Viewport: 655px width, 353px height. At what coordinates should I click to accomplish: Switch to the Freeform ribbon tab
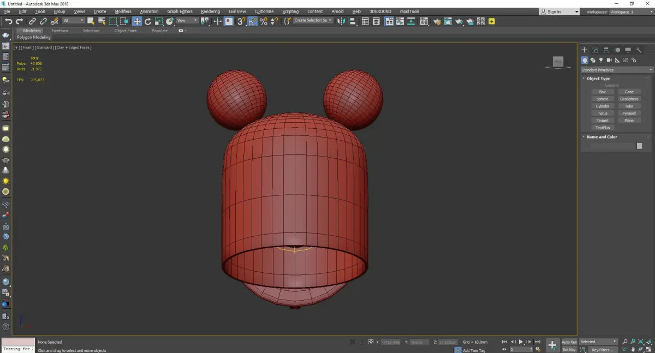[59, 31]
